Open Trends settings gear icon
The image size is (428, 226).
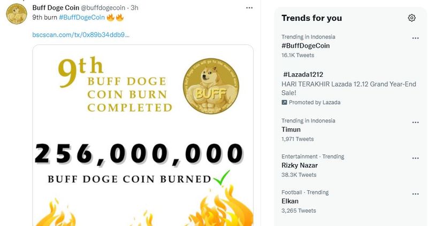(411, 18)
